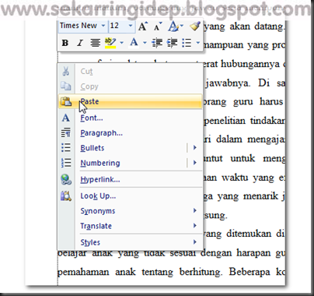Expand the Numbering submenu arrow
The height and width of the screenshot is (296, 314).
click(x=195, y=163)
